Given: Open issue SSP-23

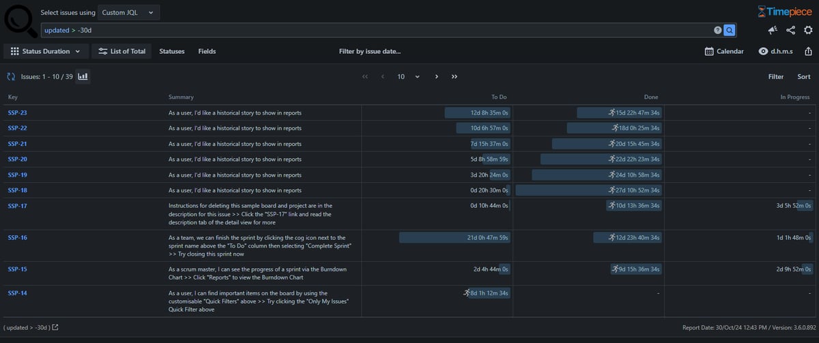Looking at the screenshot, I should [x=17, y=113].
